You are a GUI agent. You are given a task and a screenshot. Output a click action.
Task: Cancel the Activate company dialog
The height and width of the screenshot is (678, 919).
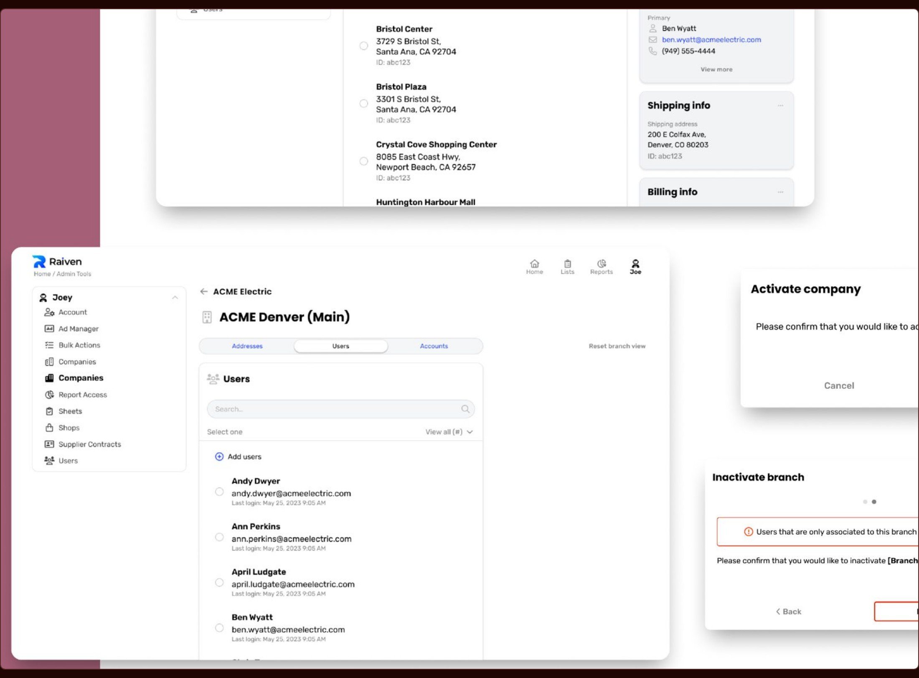pyautogui.click(x=839, y=386)
